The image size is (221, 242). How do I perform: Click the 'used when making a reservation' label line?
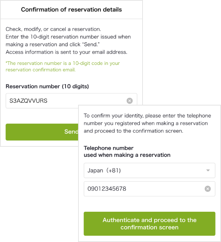(x=127, y=155)
